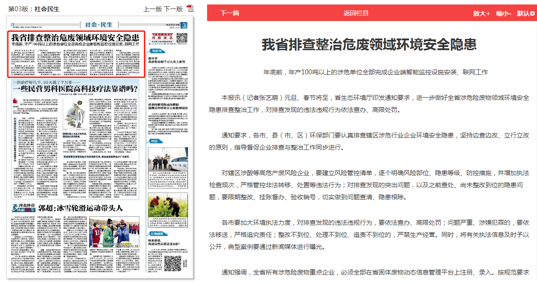Click the QR code at the newspaper's bottom right
The height and width of the screenshot is (283, 537).
[172, 263]
